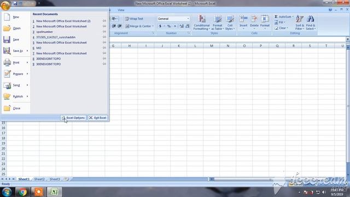This screenshot has height=197, width=350.
Task: Select column header M
Action: pos(212,46)
